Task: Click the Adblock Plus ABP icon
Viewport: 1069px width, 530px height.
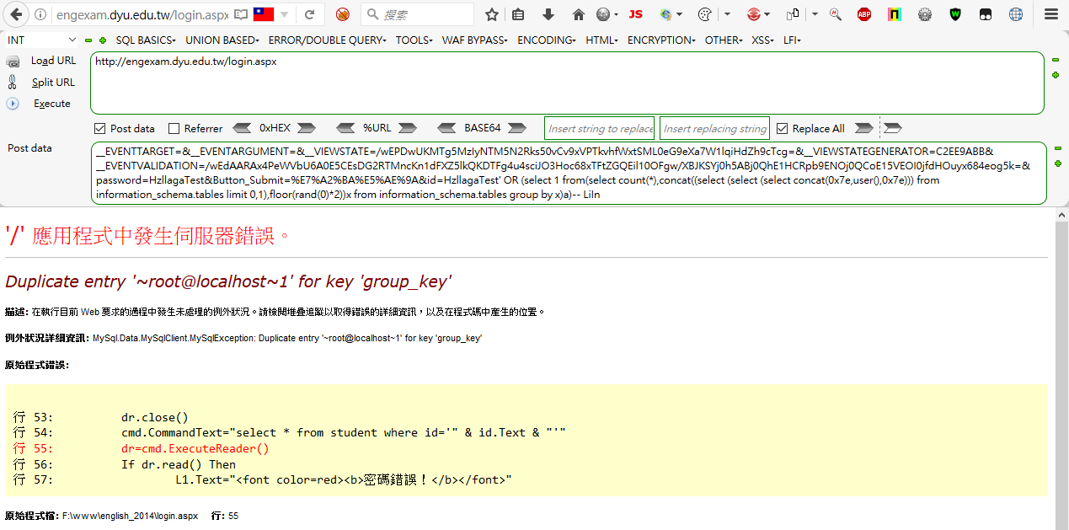Action: click(x=864, y=14)
